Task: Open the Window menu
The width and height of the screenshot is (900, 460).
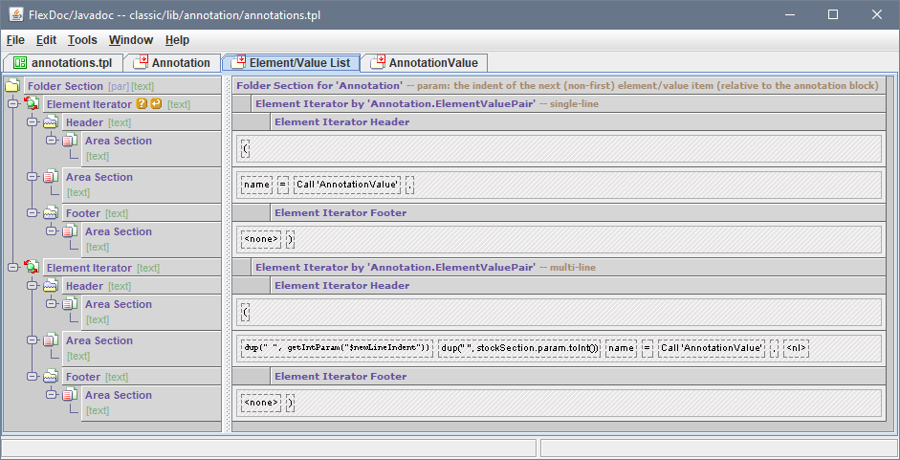Action: tap(130, 40)
